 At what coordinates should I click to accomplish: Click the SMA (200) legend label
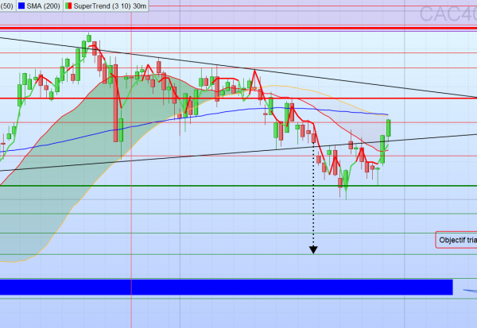(43, 6)
